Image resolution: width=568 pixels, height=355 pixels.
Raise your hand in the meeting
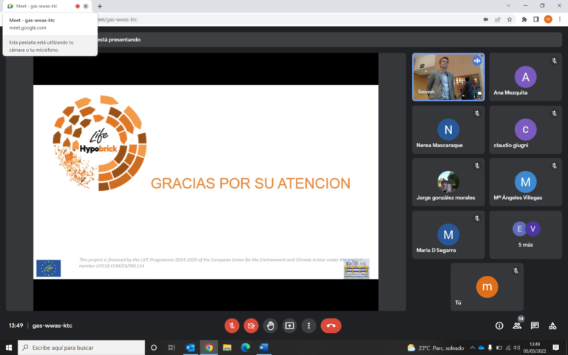270,325
